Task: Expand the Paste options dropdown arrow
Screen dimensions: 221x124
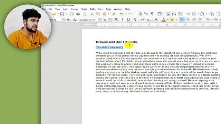Action: (108, 14)
